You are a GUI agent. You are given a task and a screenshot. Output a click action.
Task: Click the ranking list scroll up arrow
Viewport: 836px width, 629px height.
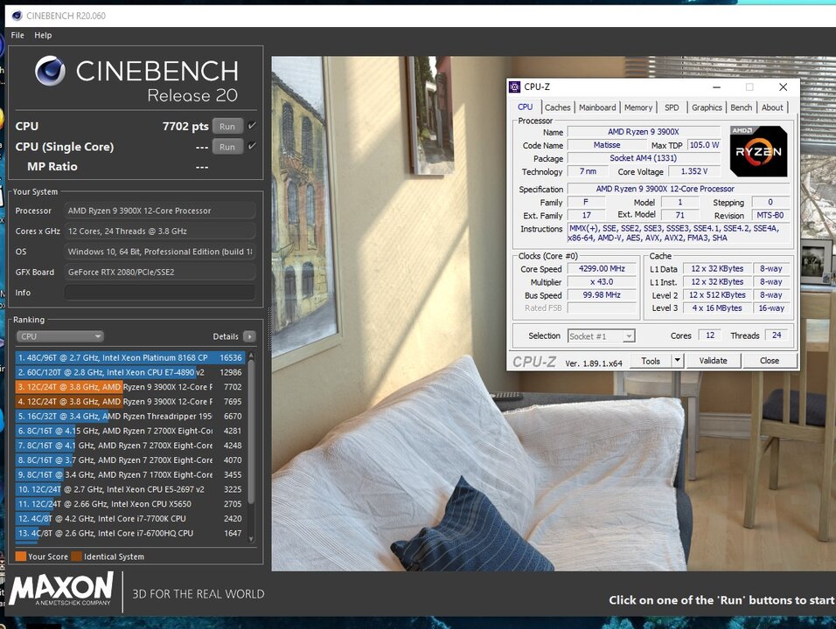252,355
